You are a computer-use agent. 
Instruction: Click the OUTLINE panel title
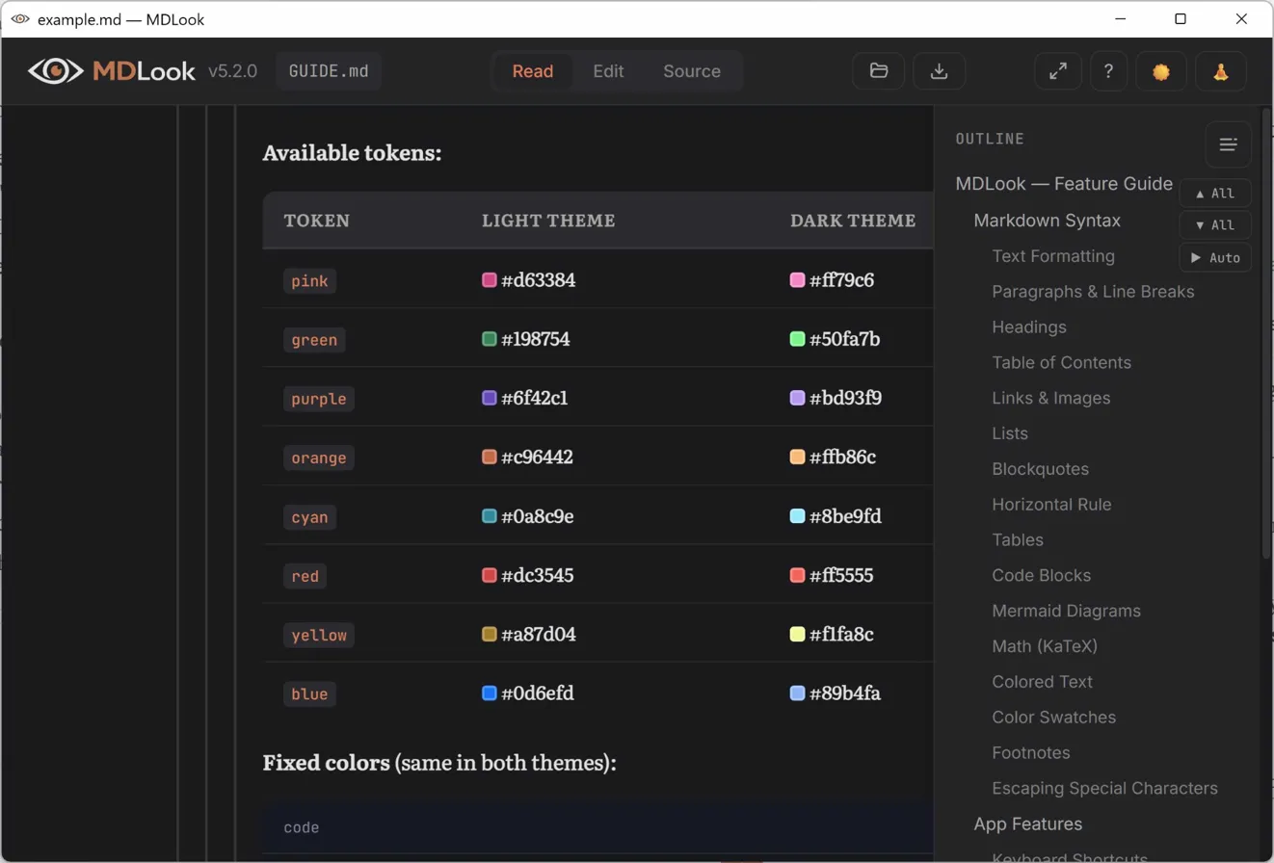pos(990,139)
